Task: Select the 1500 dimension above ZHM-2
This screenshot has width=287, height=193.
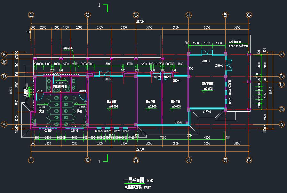Action: click(x=207, y=43)
